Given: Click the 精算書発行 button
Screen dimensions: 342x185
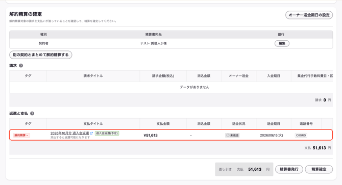Looking at the screenshot, I should pos(289,169).
